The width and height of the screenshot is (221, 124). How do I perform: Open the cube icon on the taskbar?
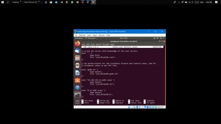tap(88, 2)
